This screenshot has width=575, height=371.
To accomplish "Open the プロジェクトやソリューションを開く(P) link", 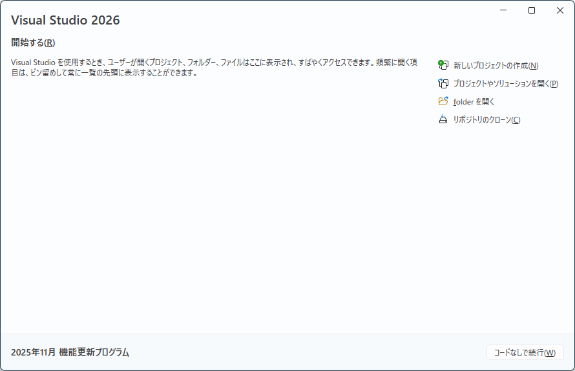I will click(x=505, y=84).
